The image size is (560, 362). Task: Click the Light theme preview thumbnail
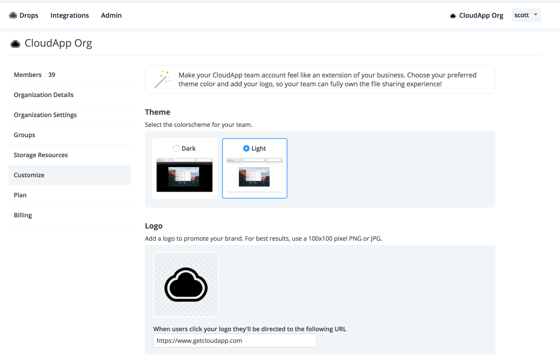pos(254,175)
